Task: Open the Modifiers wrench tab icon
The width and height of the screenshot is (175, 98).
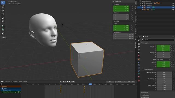Action: click(139, 62)
